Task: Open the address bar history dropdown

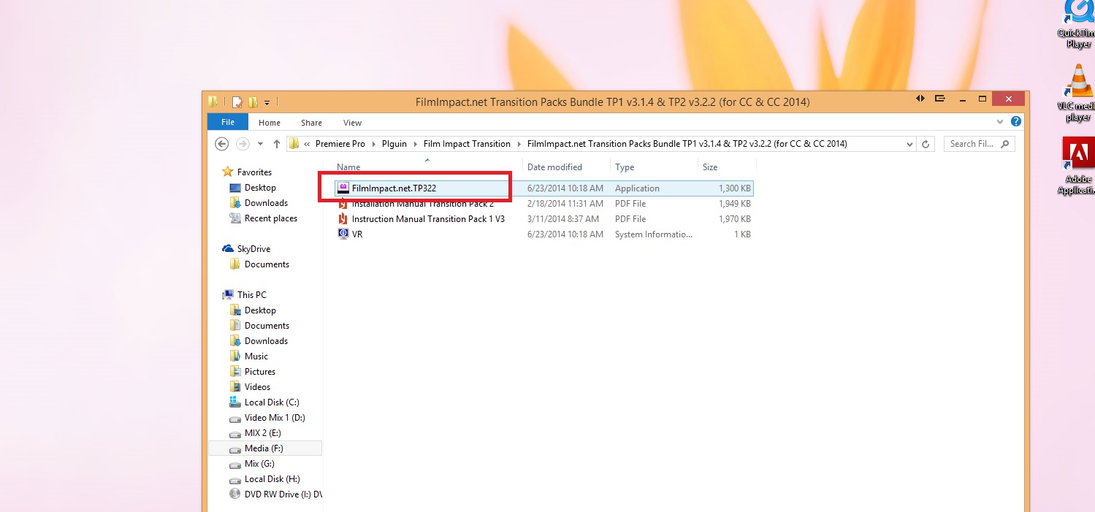Action: tap(909, 144)
